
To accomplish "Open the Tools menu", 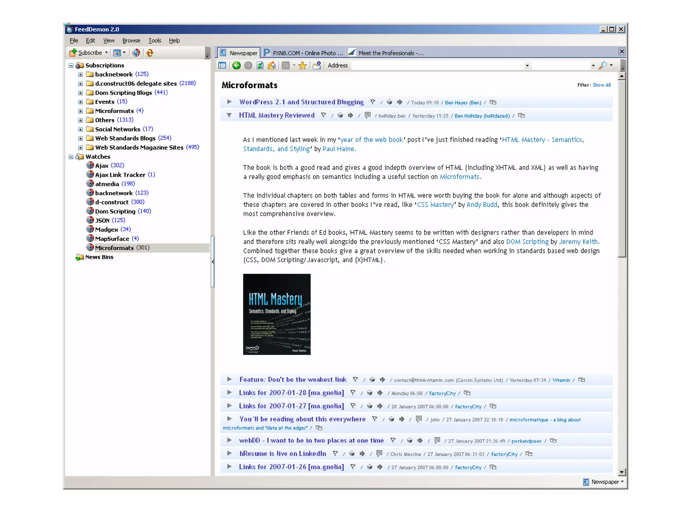I will tap(155, 40).
